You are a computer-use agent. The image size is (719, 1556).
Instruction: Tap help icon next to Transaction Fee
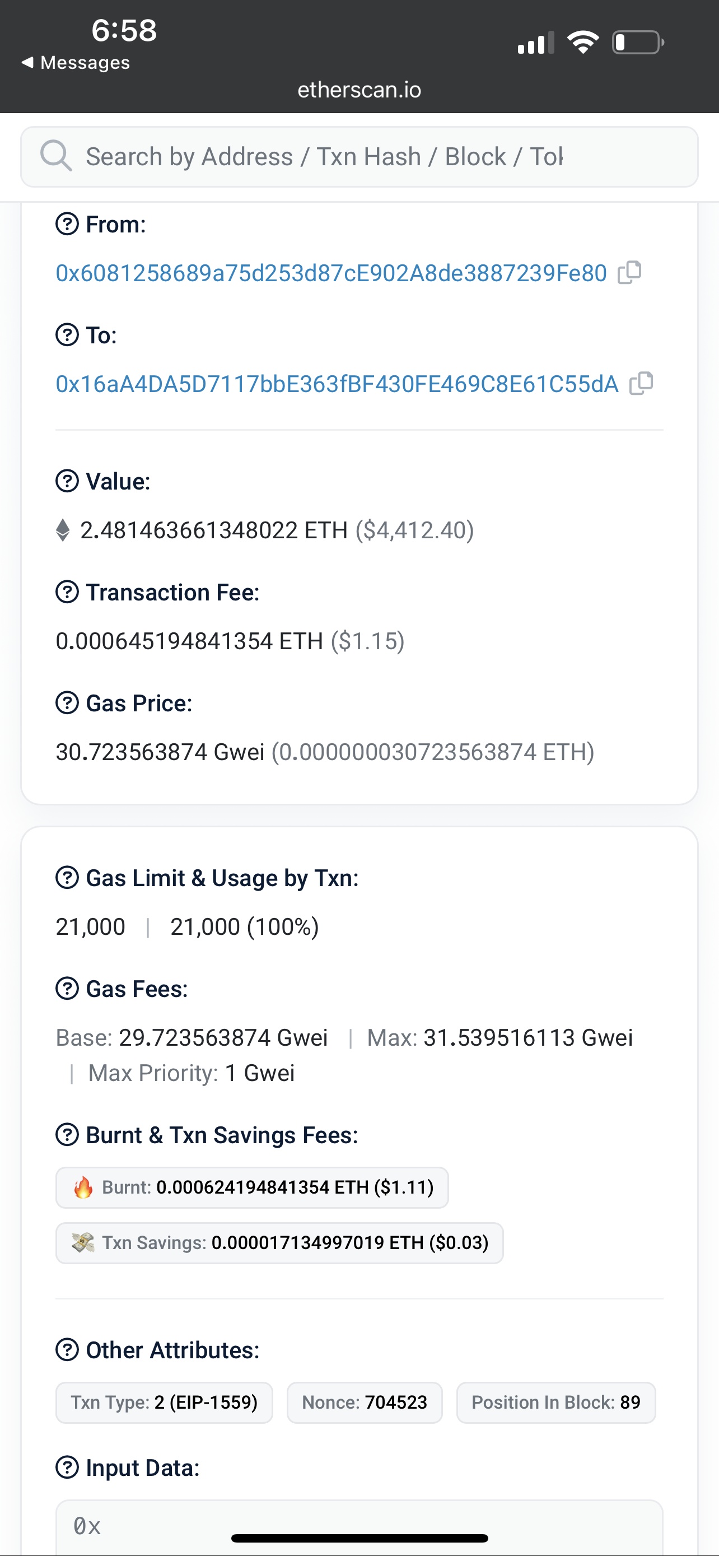[x=67, y=592]
